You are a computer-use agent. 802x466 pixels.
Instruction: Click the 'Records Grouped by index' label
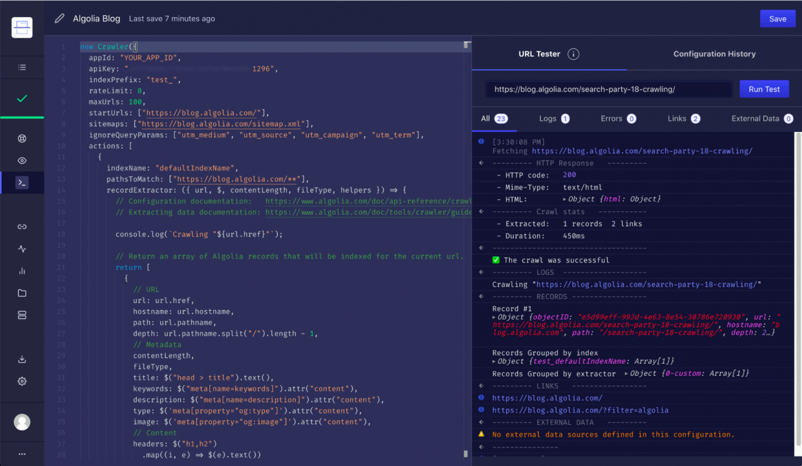tap(545, 353)
